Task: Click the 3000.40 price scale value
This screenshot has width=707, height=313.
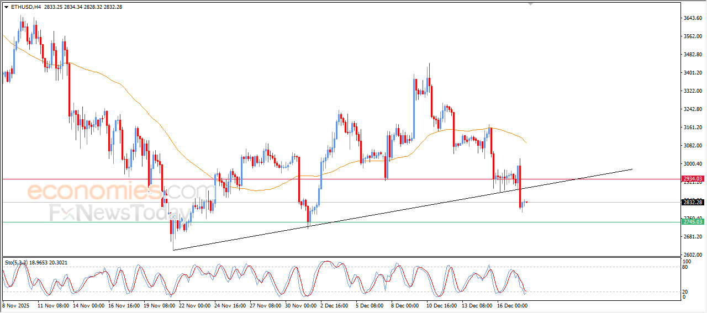Action: tap(693, 164)
